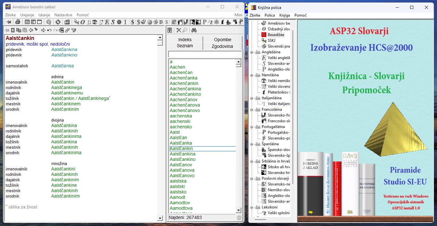Click the bookshelf icon in main toolbar
This screenshot has height=226, width=437.
click(67, 22)
